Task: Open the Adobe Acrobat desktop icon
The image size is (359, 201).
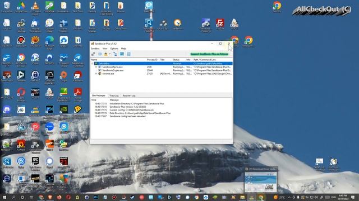Action: click(78, 94)
